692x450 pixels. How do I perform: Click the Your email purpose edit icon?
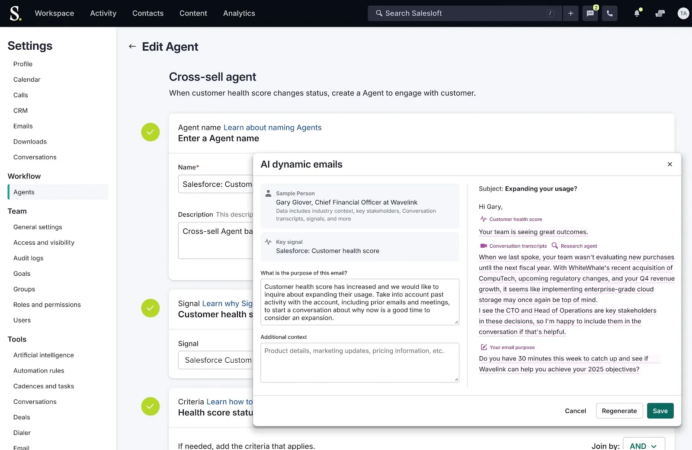click(x=484, y=347)
